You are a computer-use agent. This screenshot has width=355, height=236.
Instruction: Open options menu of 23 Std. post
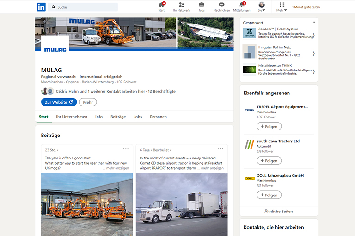(126, 148)
